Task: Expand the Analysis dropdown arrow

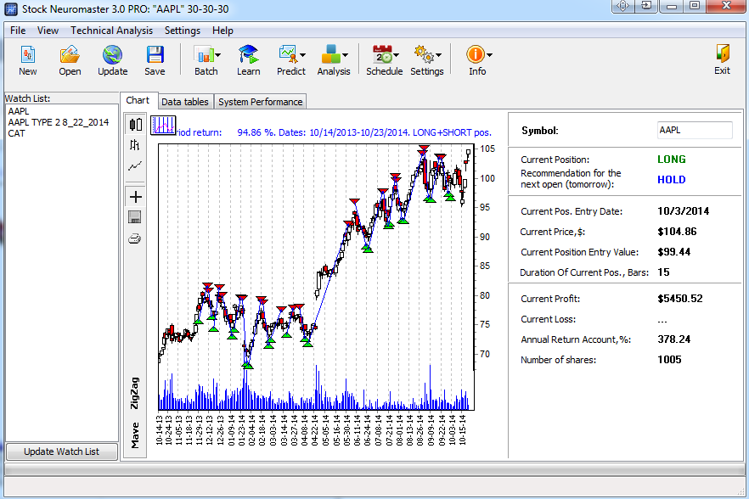Action: point(346,55)
